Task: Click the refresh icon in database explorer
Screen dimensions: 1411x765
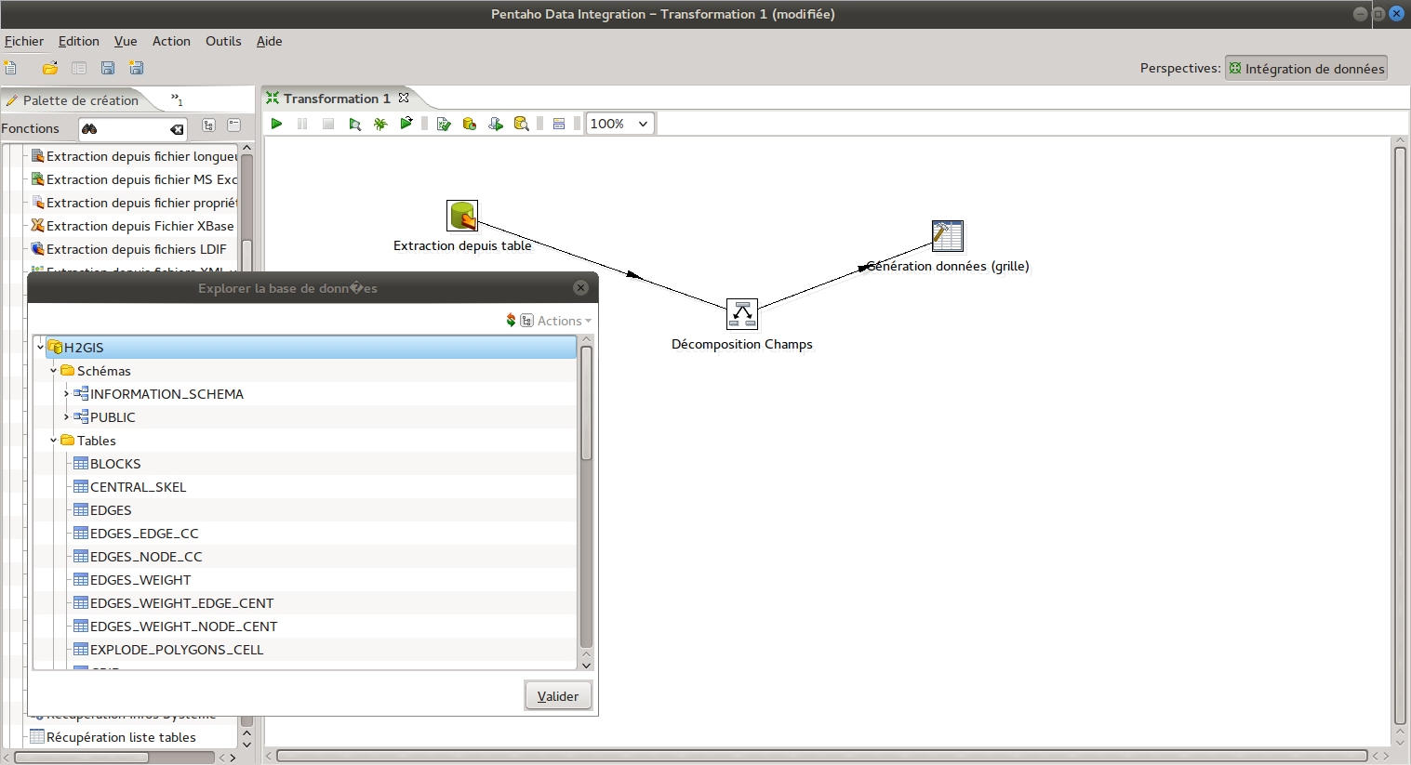Action: tap(511, 321)
